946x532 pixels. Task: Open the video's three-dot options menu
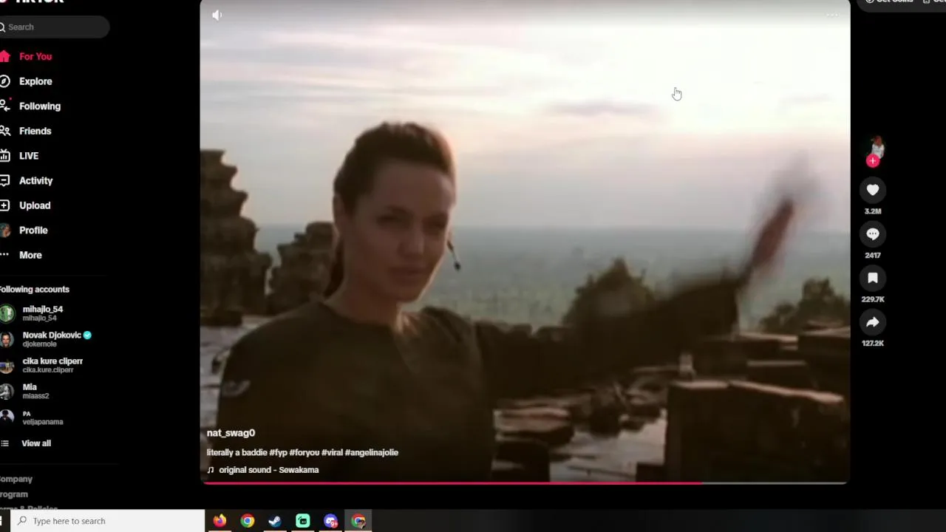[831, 15]
